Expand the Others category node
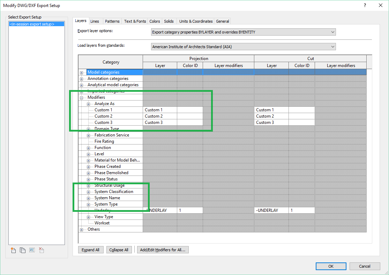 tap(81, 229)
